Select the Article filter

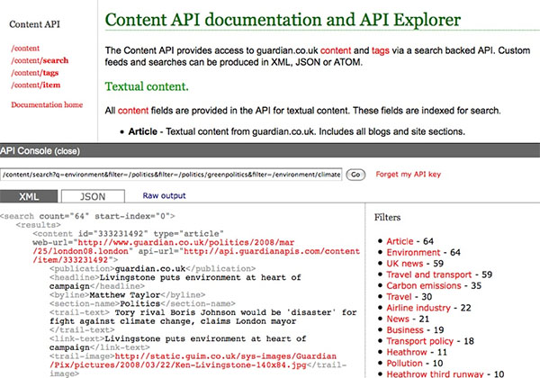400,241
